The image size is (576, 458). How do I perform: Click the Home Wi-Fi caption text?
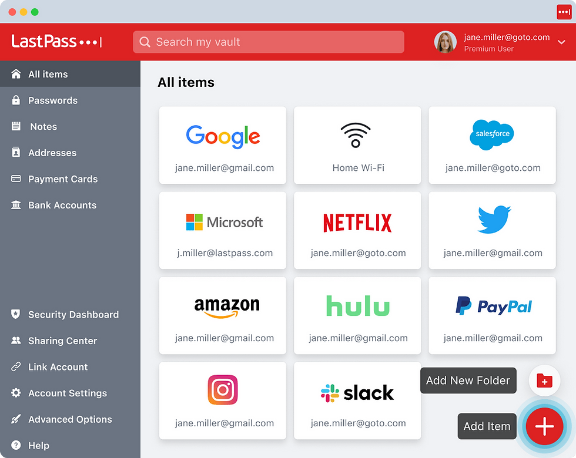(x=358, y=168)
